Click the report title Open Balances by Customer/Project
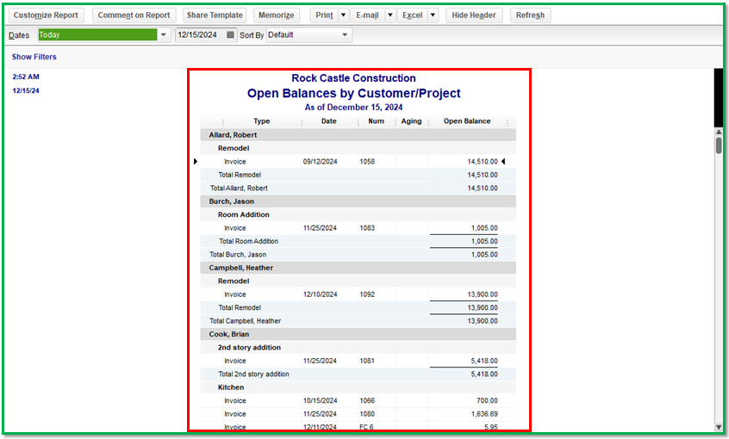The height and width of the screenshot is (439, 729). 354,93
